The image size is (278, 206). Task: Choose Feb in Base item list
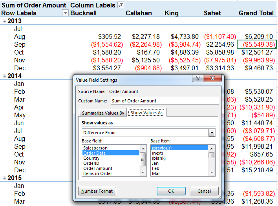(156, 168)
